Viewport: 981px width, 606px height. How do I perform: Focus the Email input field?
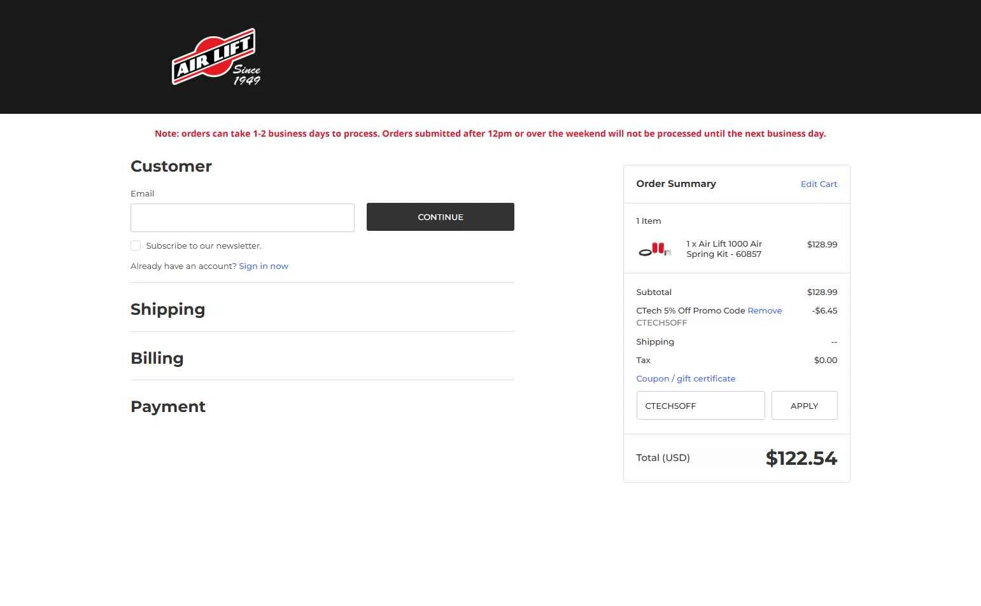click(243, 217)
